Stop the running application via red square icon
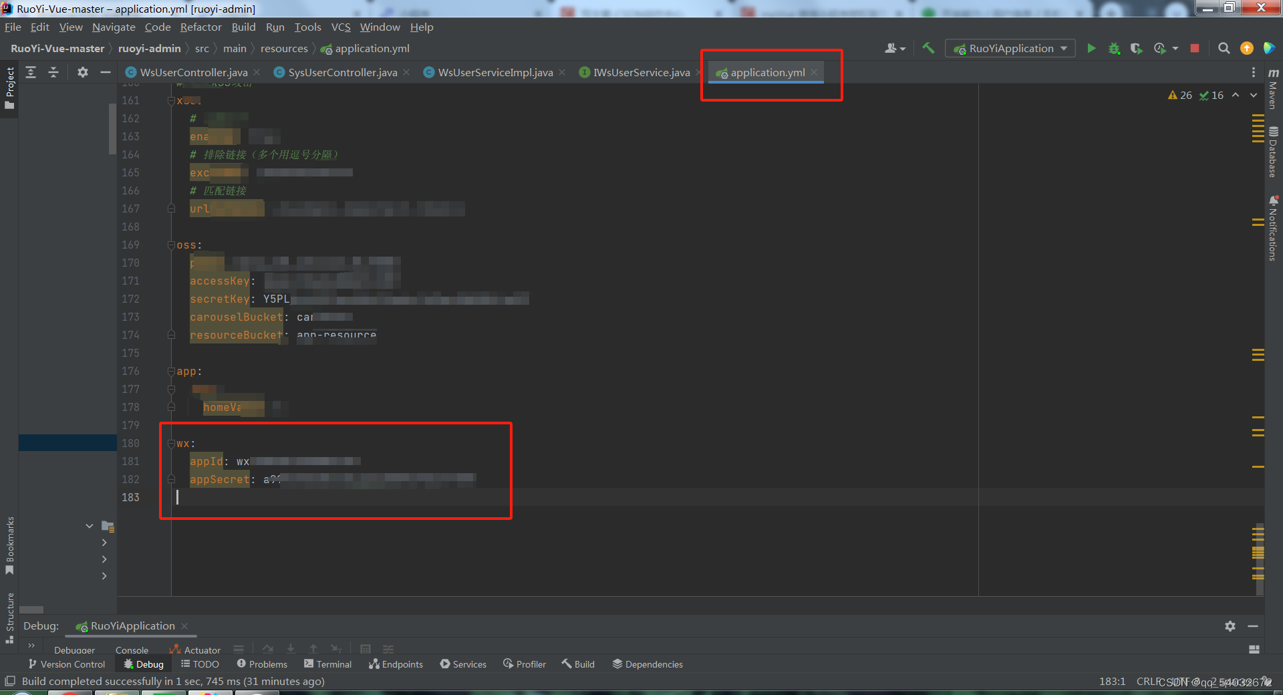 coord(1195,48)
